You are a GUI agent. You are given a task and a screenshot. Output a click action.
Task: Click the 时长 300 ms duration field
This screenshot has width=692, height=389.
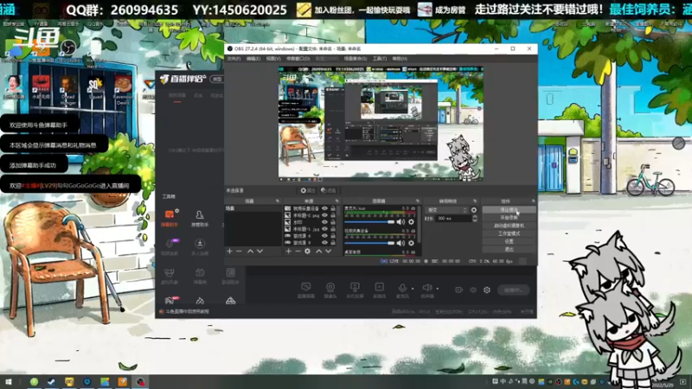[x=453, y=219]
